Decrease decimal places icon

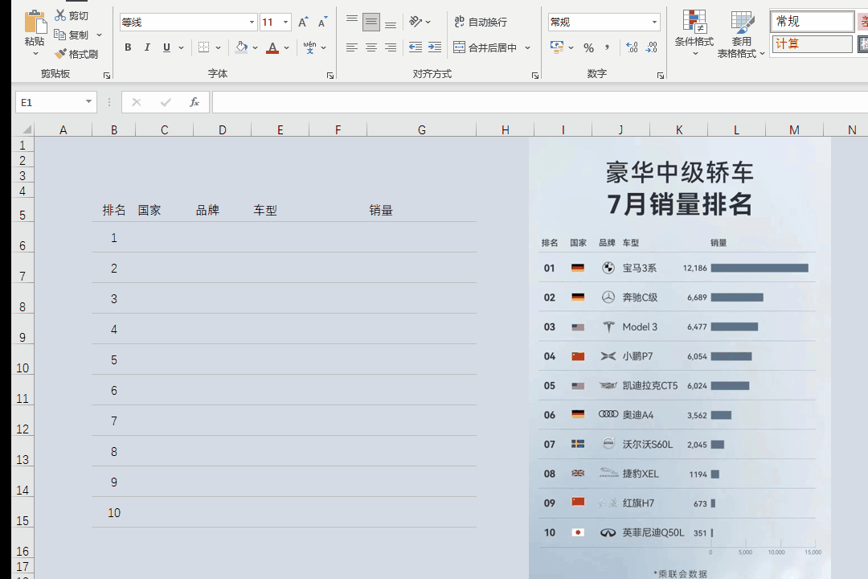[652, 47]
